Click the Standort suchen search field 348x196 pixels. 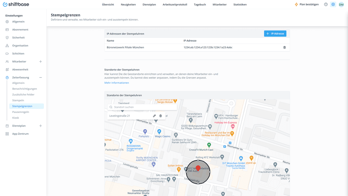[x=142, y=107]
